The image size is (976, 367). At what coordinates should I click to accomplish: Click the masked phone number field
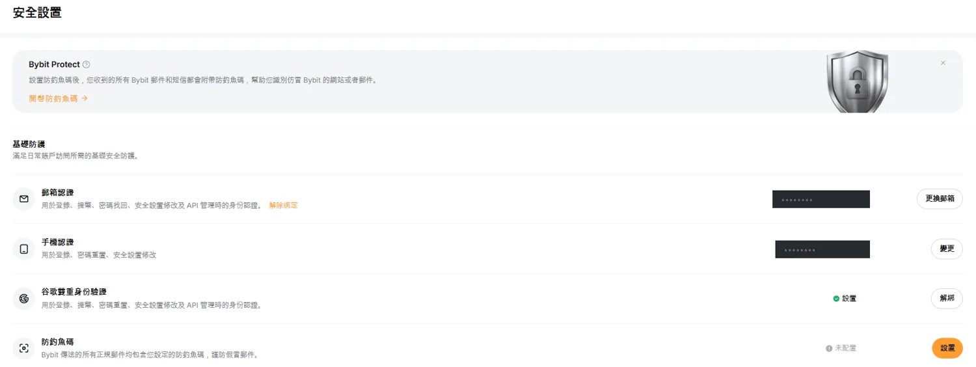[x=822, y=249]
